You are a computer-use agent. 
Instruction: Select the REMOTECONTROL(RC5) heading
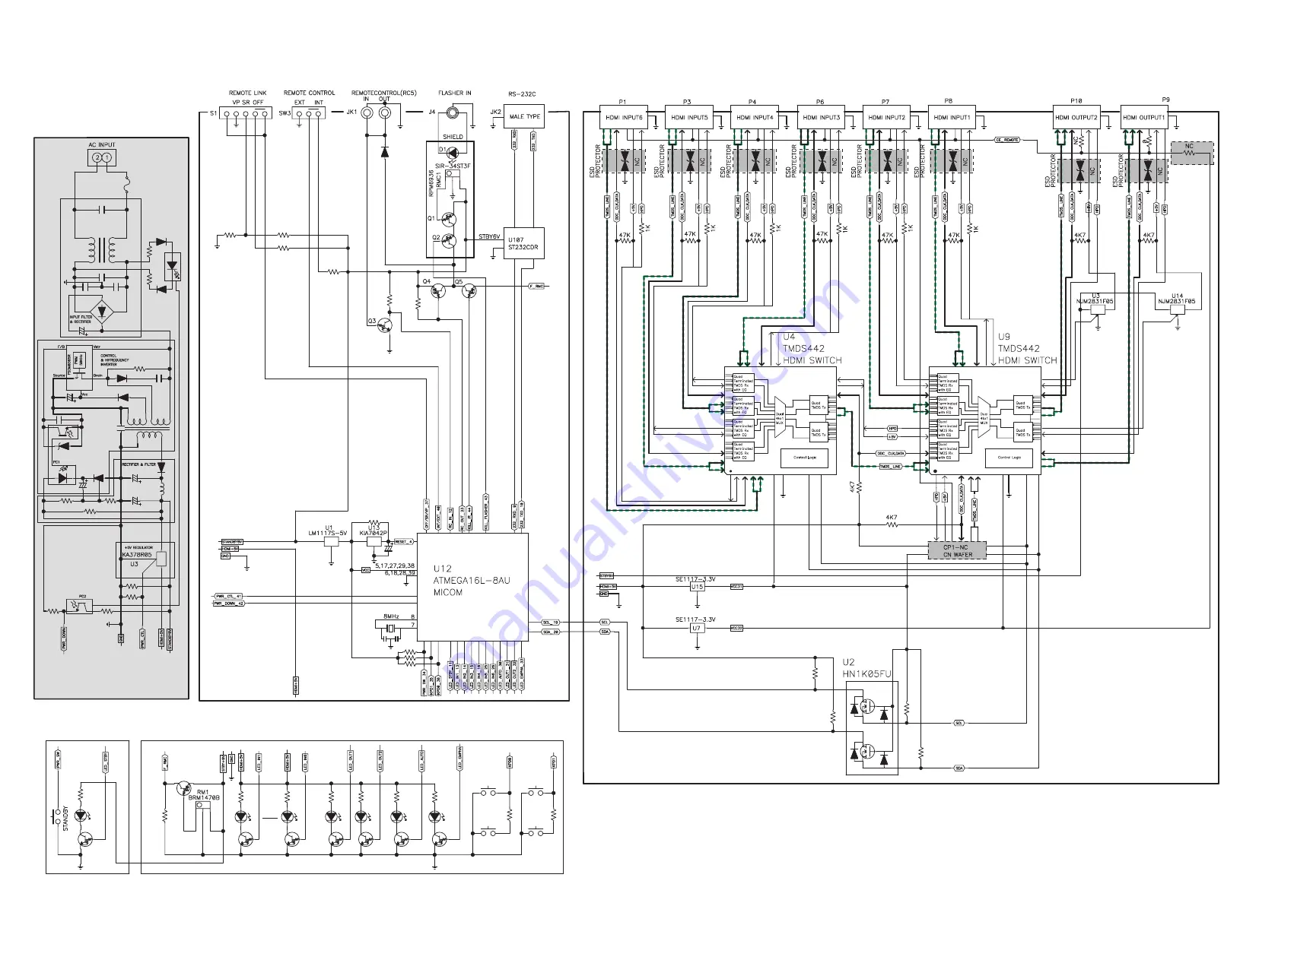tap(384, 93)
